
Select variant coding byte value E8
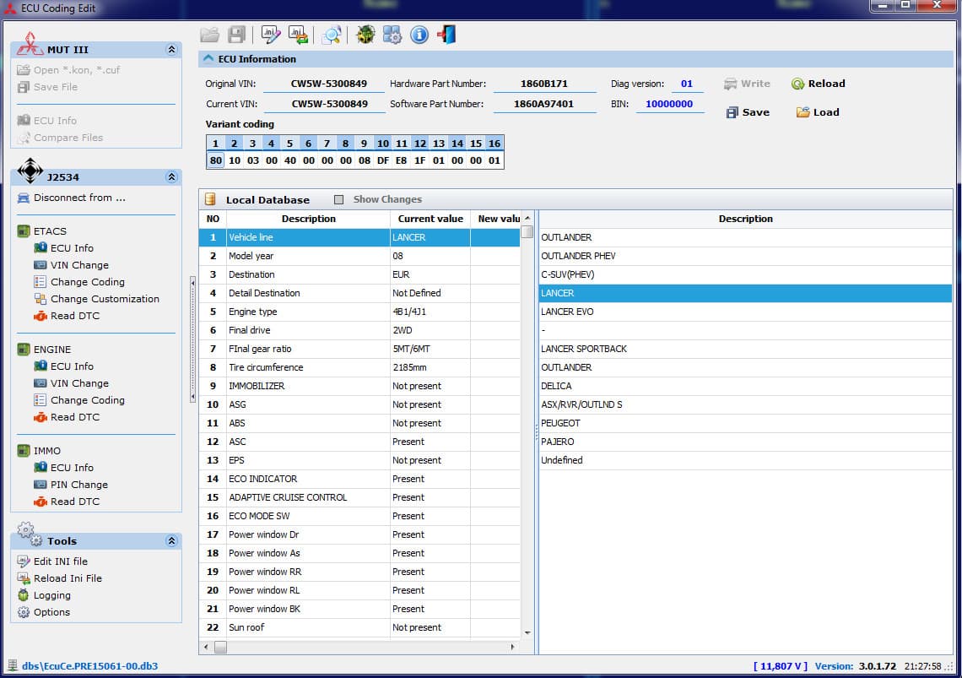click(401, 160)
